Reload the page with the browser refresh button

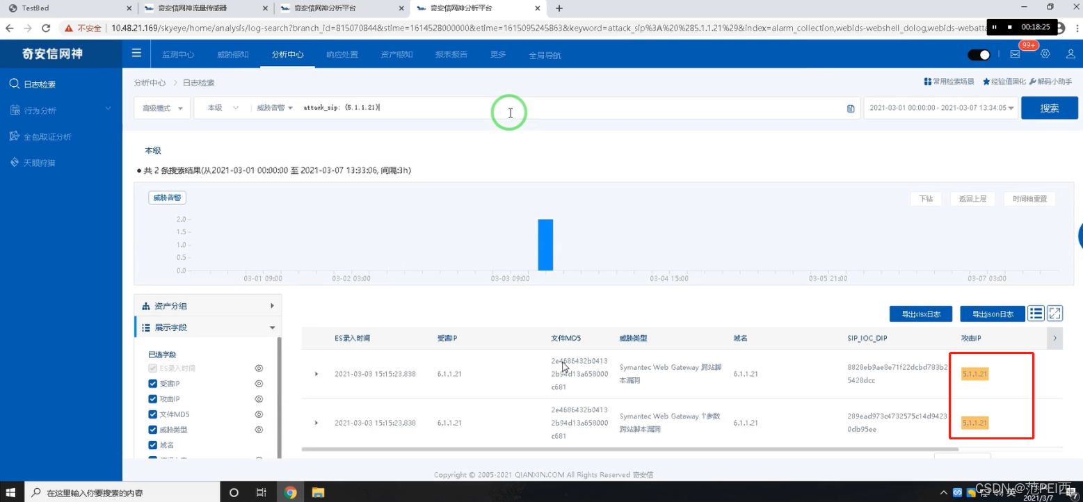(46, 28)
